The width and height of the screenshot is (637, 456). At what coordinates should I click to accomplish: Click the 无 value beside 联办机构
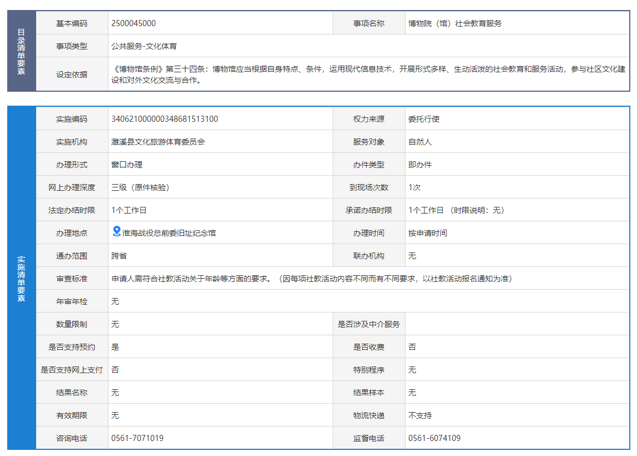pos(412,256)
